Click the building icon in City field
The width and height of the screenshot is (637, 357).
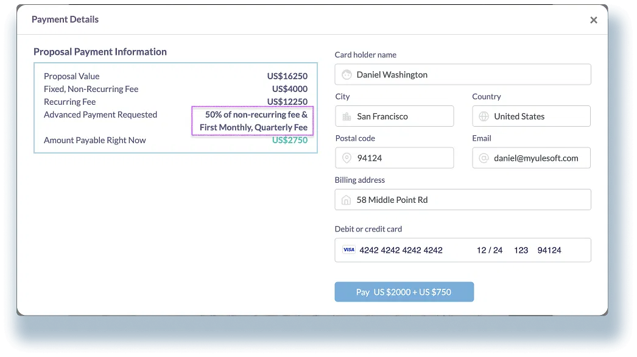[x=347, y=117]
